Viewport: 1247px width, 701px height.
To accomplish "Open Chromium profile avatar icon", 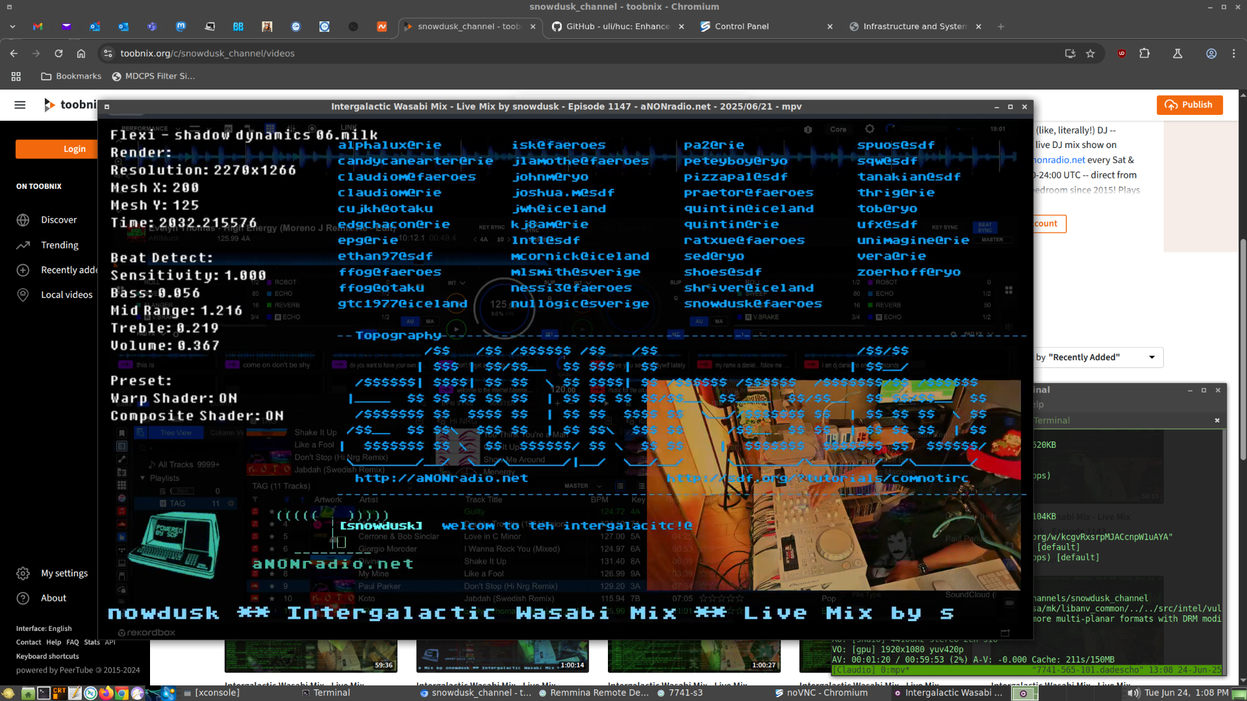I will tap(1211, 53).
